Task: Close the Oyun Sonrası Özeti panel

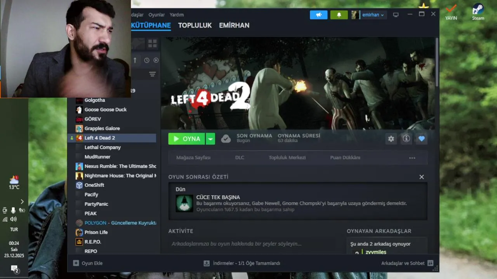Action: [x=422, y=177]
